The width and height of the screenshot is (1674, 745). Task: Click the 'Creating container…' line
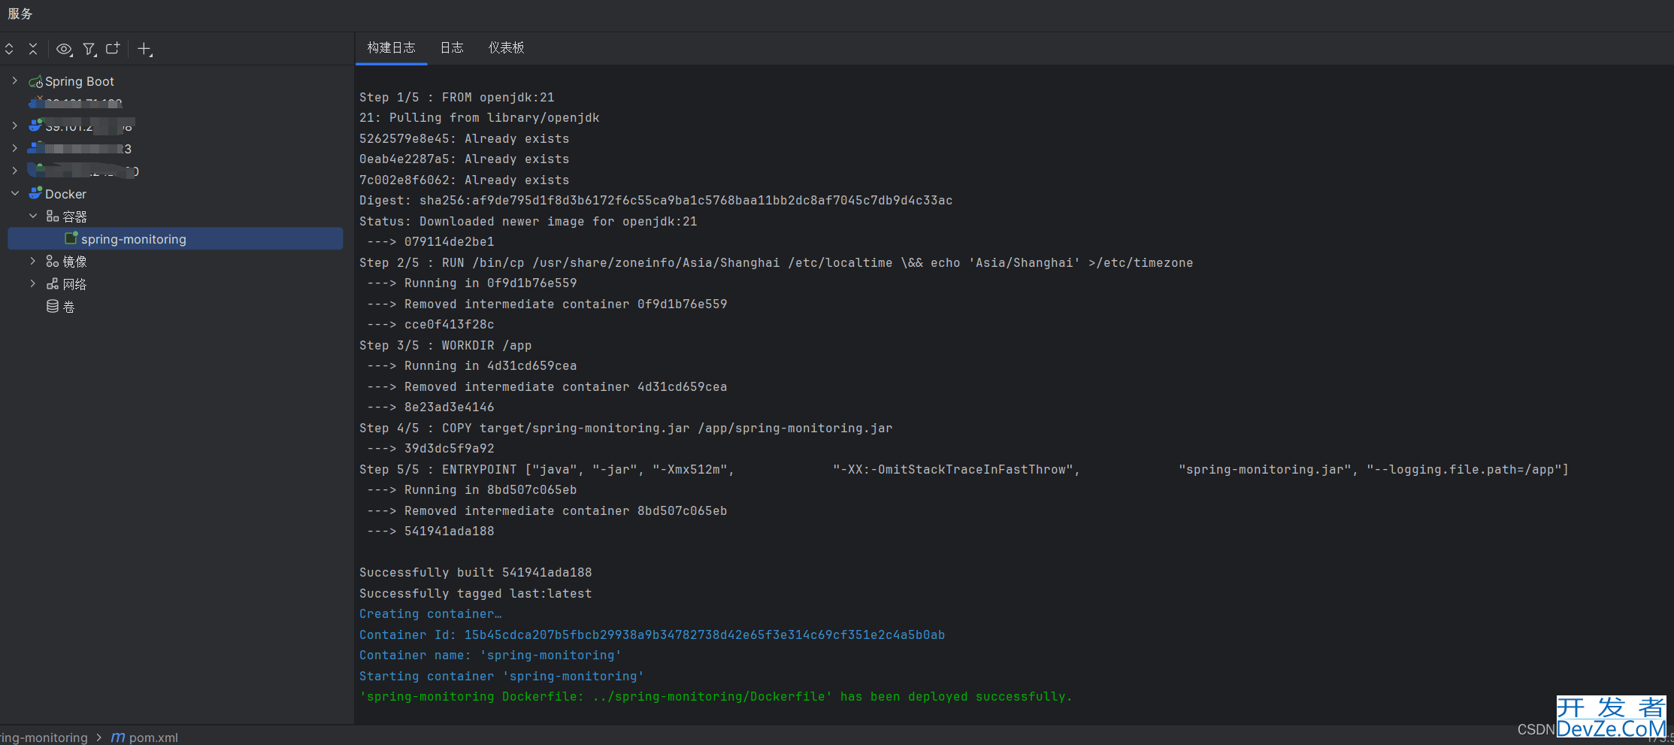click(x=431, y=614)
